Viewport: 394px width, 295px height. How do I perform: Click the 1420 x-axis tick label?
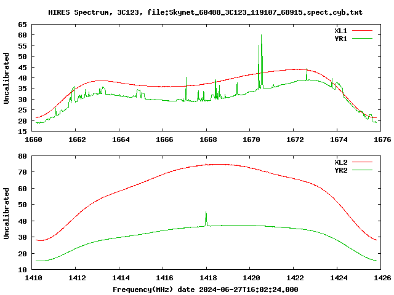(252, 278)
